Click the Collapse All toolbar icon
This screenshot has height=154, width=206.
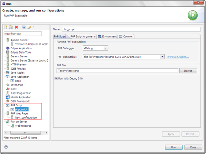click(24, 27)
